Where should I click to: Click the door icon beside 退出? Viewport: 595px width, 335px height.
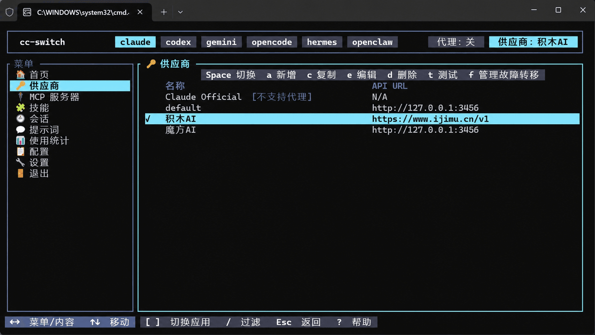pyautogui.click(x=21, y=174)
